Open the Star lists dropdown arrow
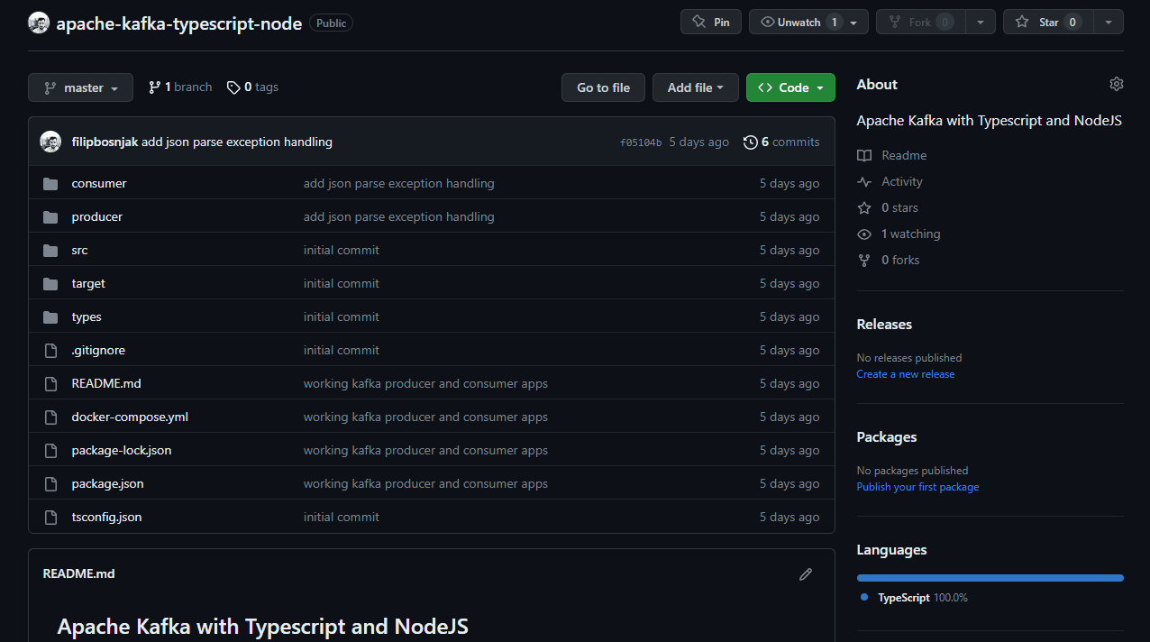Viewport: 1150px width, 642px height. (1109, 22)
